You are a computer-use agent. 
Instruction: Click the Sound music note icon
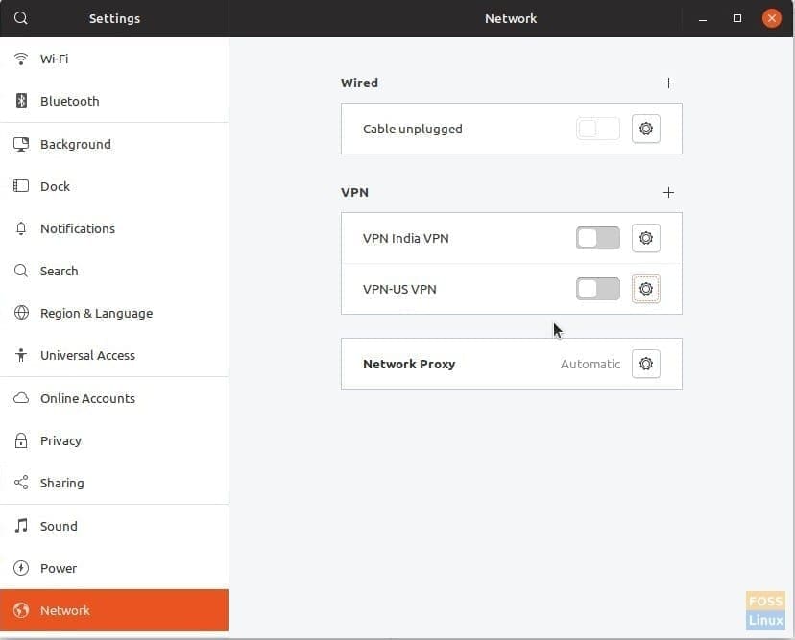pos(21,526)
